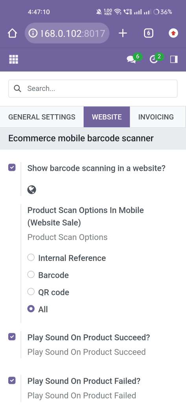This screenshot has width=186, height=415.
Task: Switch to the General Settings tab
Action: [42, 117]
